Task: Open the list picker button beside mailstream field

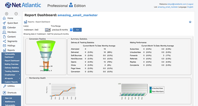Action: point(48,30)
